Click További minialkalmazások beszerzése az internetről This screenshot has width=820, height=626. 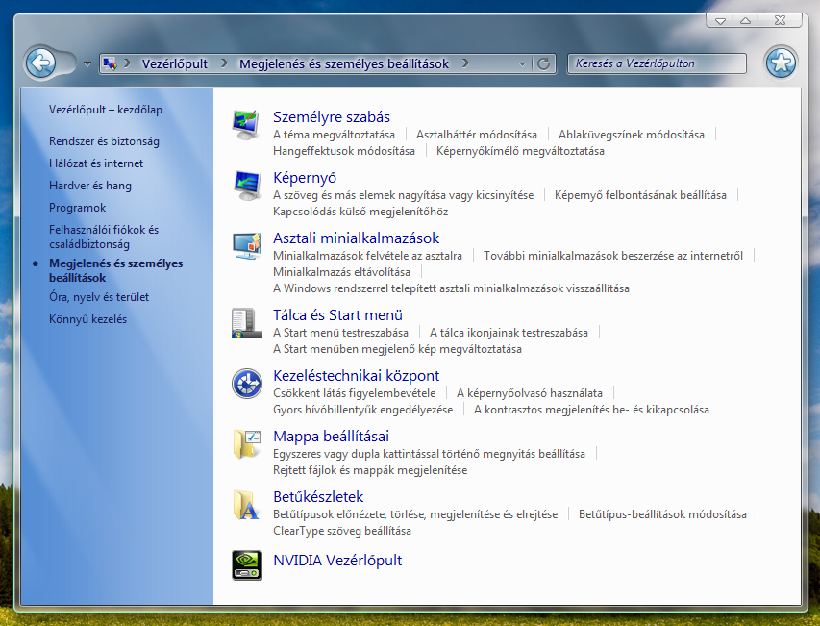point(613,256)
